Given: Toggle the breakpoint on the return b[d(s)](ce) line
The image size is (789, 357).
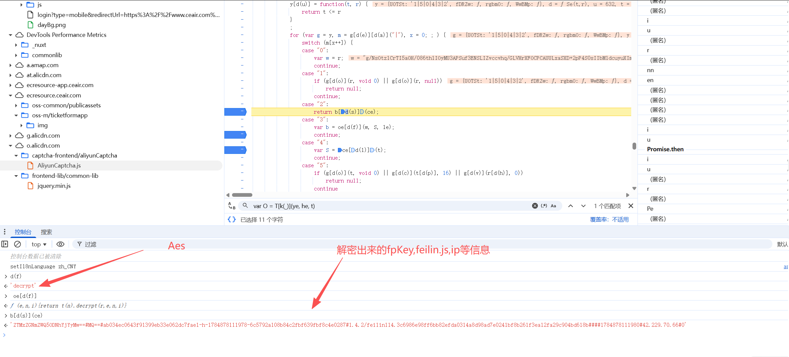Looking at the screenshot, I should (x=235, y=112).
